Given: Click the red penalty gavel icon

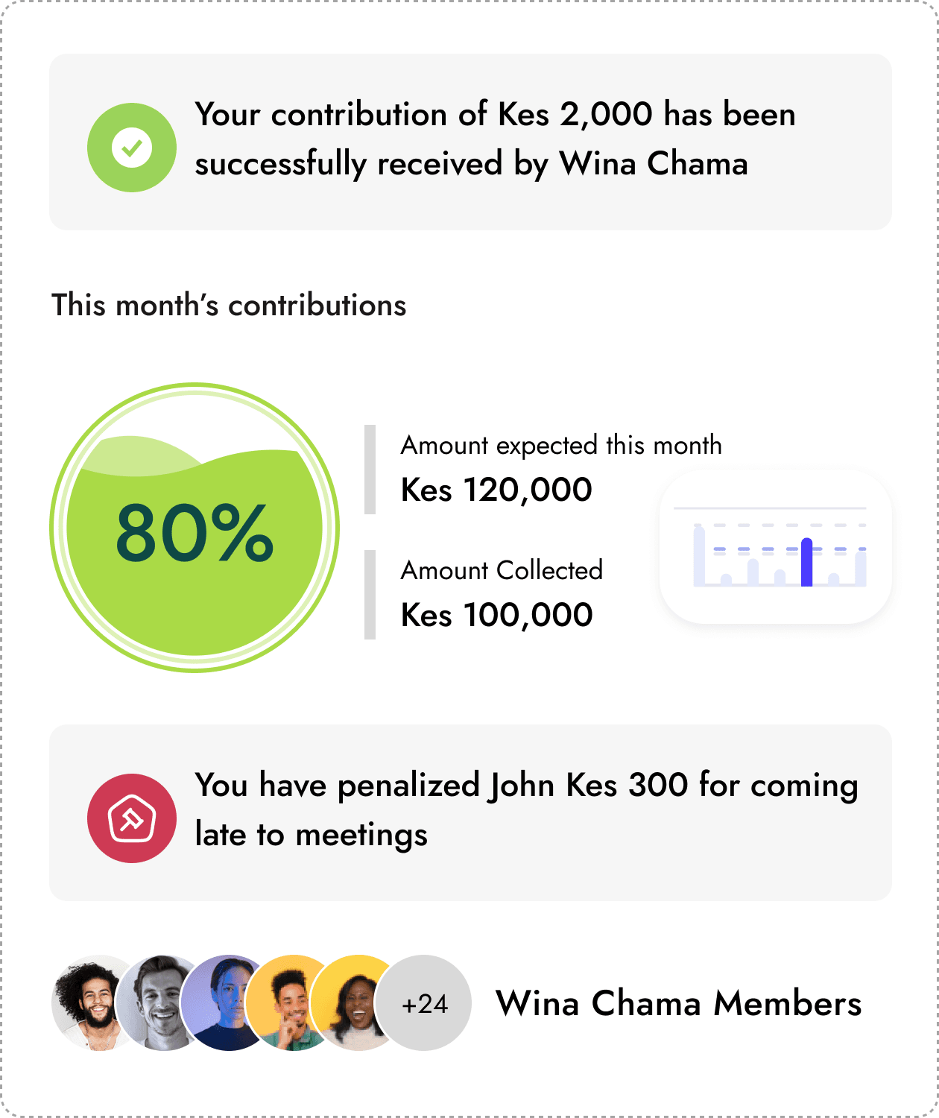Looking at the screenshot, I should 132,818.
